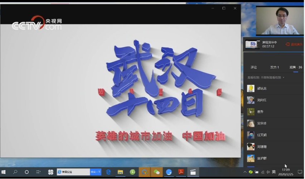Switch to the 评论 comments tab
Screen dimensions: 305x179
pos(253,67)
